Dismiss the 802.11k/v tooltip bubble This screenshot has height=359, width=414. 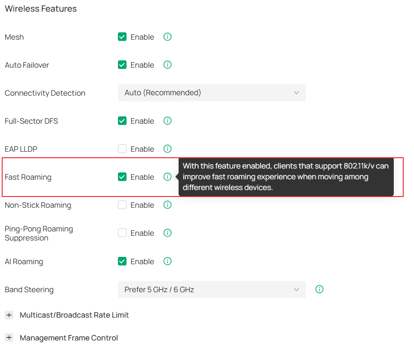click(287, 177)
